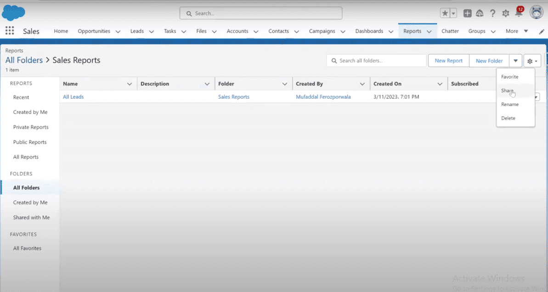Viewport: 548px width, 292px height.
Task: Open the Groups tab
Action: coord(477,31)
